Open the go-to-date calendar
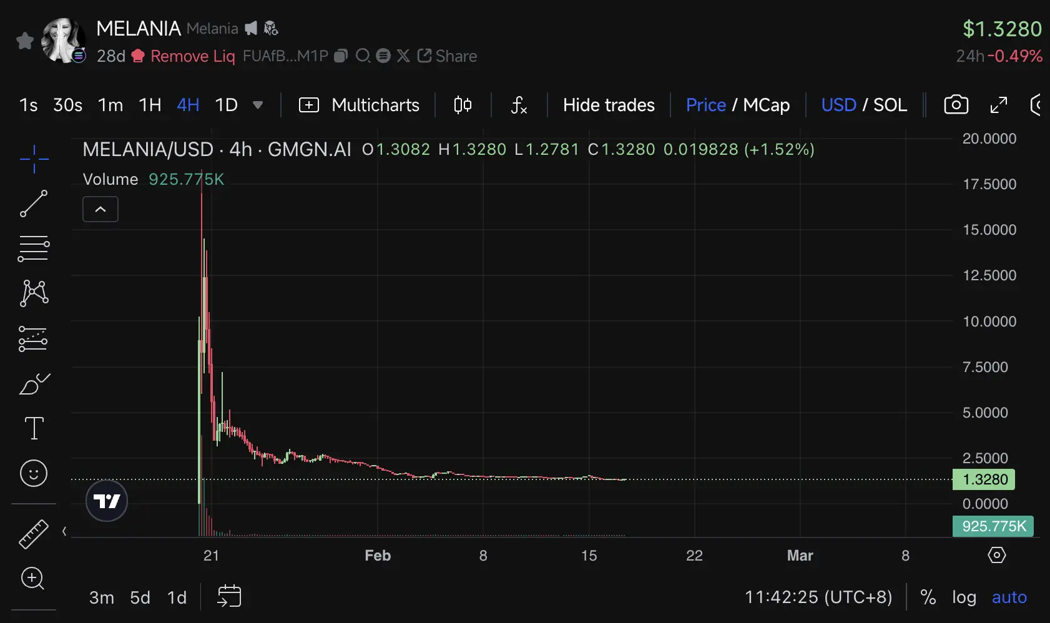The width and height of the screenshot is (1050, 623). pyautogui.click(x=229, y=596)
